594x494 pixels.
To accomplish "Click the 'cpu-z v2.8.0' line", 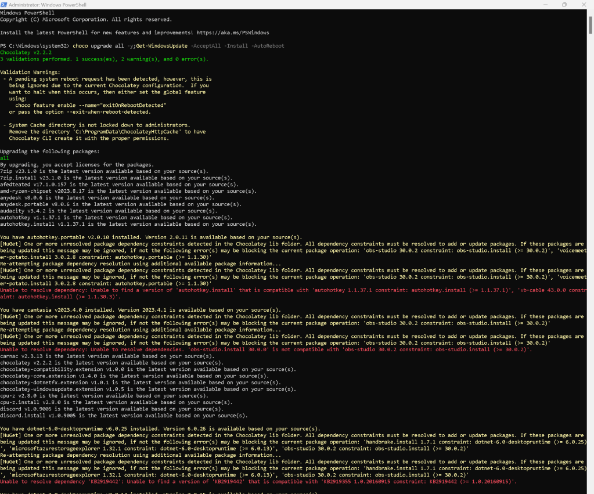I will point(104,396).
